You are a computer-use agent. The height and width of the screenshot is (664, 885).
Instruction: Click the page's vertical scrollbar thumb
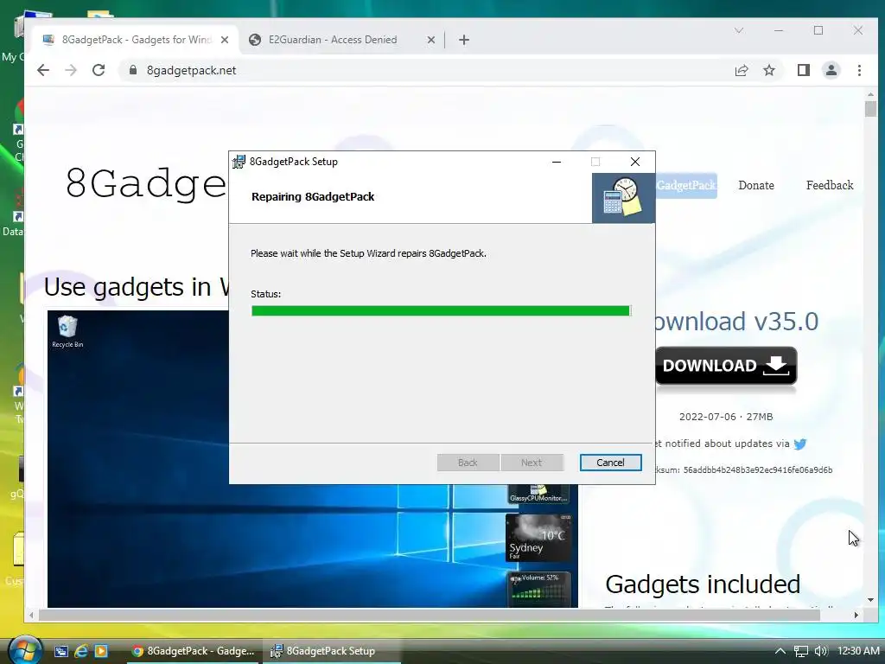pyautogui.click(x=870, y=108)
